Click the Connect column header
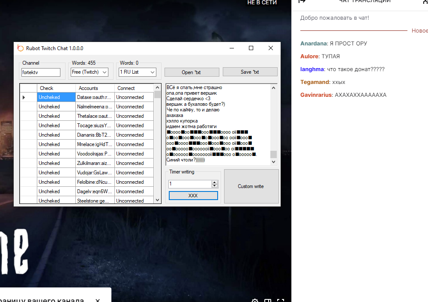Viewport: 428px width, 302px height. [134, 88]
